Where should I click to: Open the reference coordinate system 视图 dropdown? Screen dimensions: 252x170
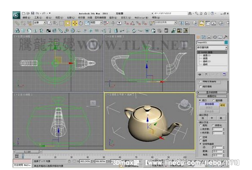96,23
